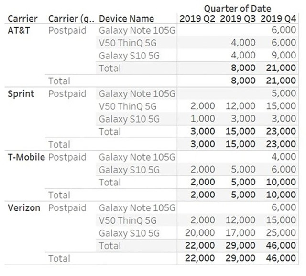Click the Device Name column header

tap(126, 19)
